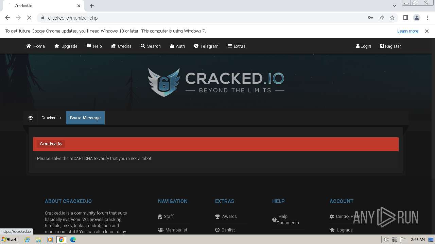Close the Cracked.io tab
This screenshot has width=435, height=244.
point(79,6)
